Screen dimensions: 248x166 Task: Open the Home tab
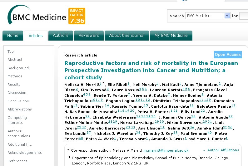pos(12,36)
